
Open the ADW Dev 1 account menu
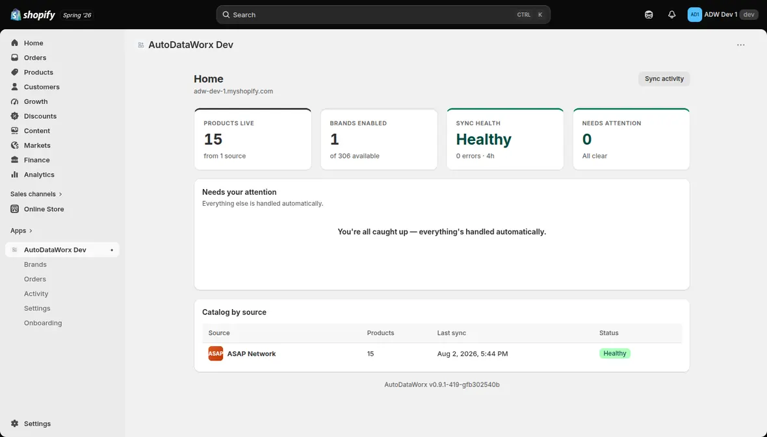pyautogui.click(x=723, y=15)
